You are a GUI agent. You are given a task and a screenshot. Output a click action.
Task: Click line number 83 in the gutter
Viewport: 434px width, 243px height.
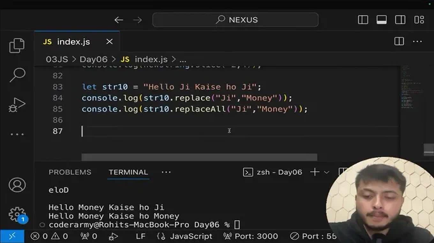57,87
